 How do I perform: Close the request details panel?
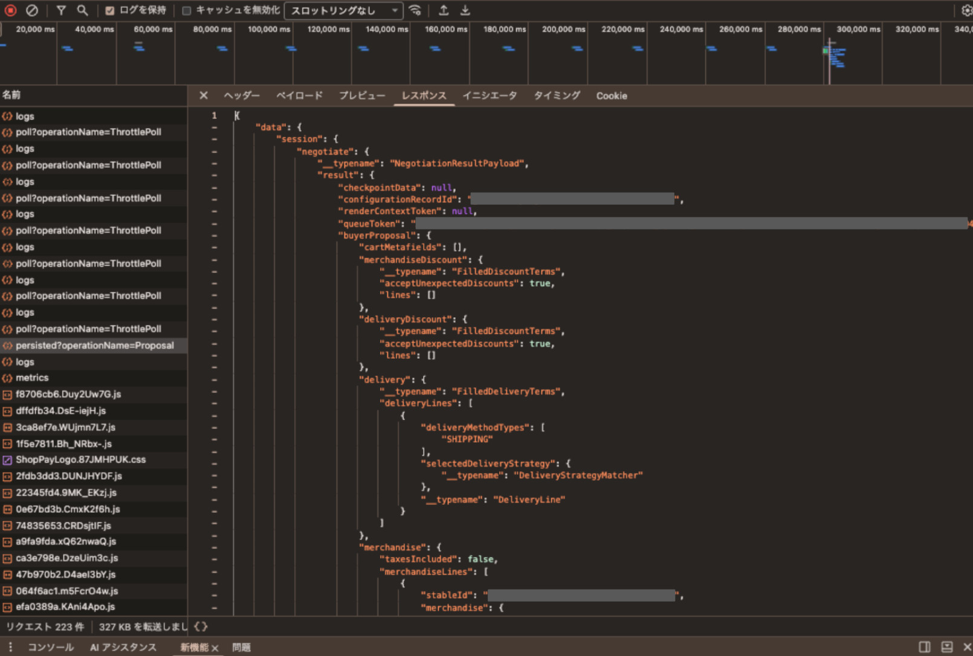click(x=204, y=95)
